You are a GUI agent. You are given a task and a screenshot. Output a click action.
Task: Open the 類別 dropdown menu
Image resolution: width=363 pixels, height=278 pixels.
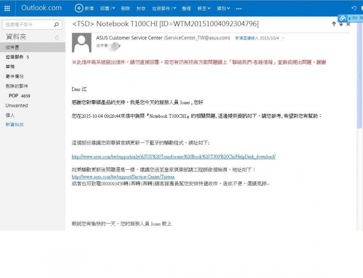point(223,9)
